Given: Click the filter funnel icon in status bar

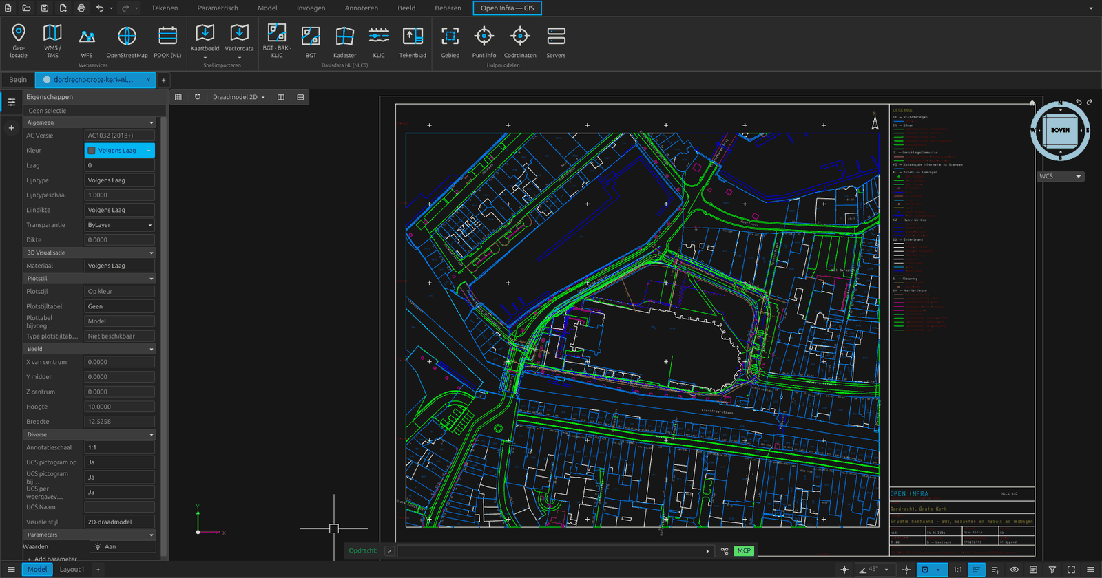Looking at the screenshot, I should point(1052,570).
